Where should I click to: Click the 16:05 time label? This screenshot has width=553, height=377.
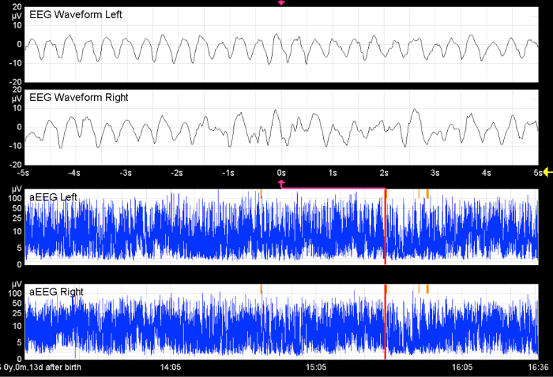[x=462, y=368]
